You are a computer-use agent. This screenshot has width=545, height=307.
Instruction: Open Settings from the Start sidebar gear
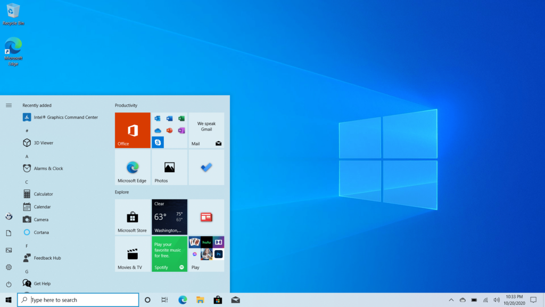click(9, 267)
